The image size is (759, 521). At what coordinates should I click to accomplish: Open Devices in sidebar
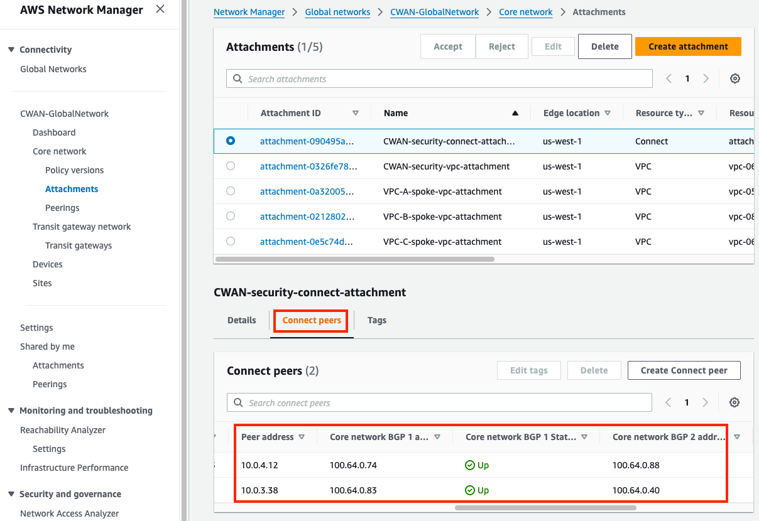[x=48, y=264]
